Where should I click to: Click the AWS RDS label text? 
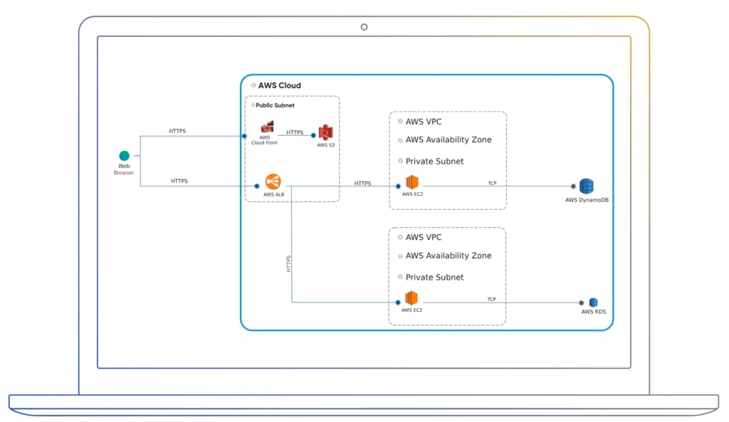click(592, 312)
